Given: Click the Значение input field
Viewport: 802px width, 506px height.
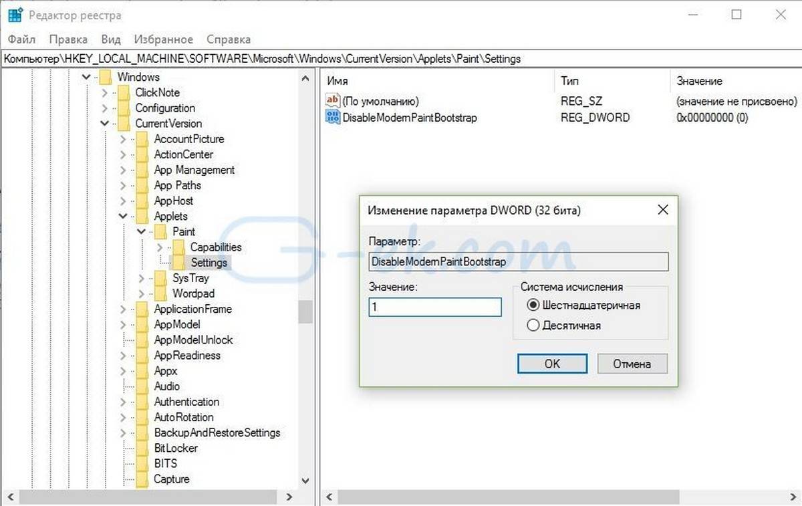Looking at the screenshot, I should click(435, 307).
